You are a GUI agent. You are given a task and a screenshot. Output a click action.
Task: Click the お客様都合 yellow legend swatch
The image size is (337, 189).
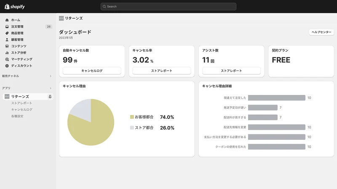point(132,117)
